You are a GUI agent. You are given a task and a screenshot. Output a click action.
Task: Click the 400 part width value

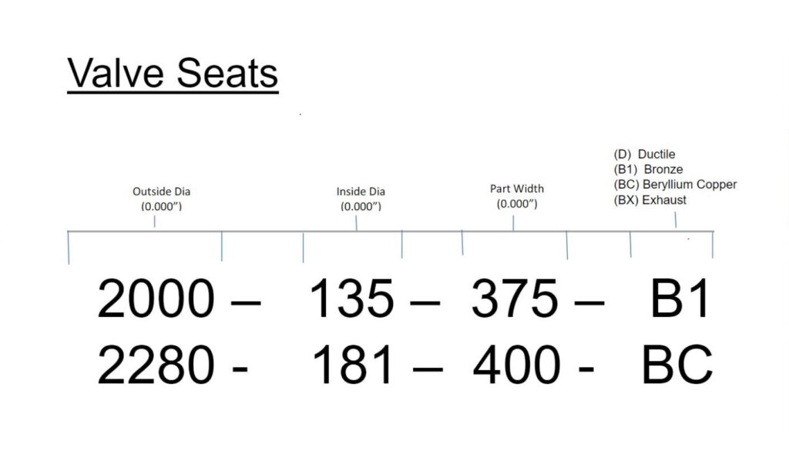pyautogui.click(x=515, y=365)
